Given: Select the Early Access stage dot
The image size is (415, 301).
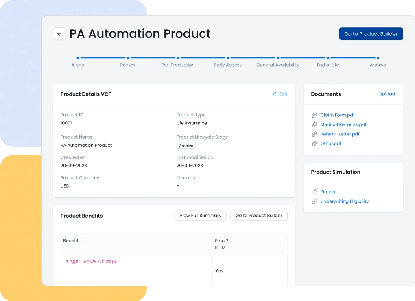Looking at the screenshot, I should pyautogui.click(x=228, y=58).
